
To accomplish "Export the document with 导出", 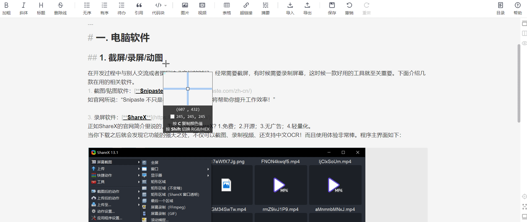I will (308, 9).
